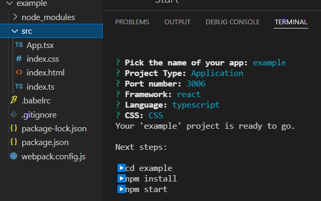
Task: Open the .gitignore file
Action: coord(39,115)
